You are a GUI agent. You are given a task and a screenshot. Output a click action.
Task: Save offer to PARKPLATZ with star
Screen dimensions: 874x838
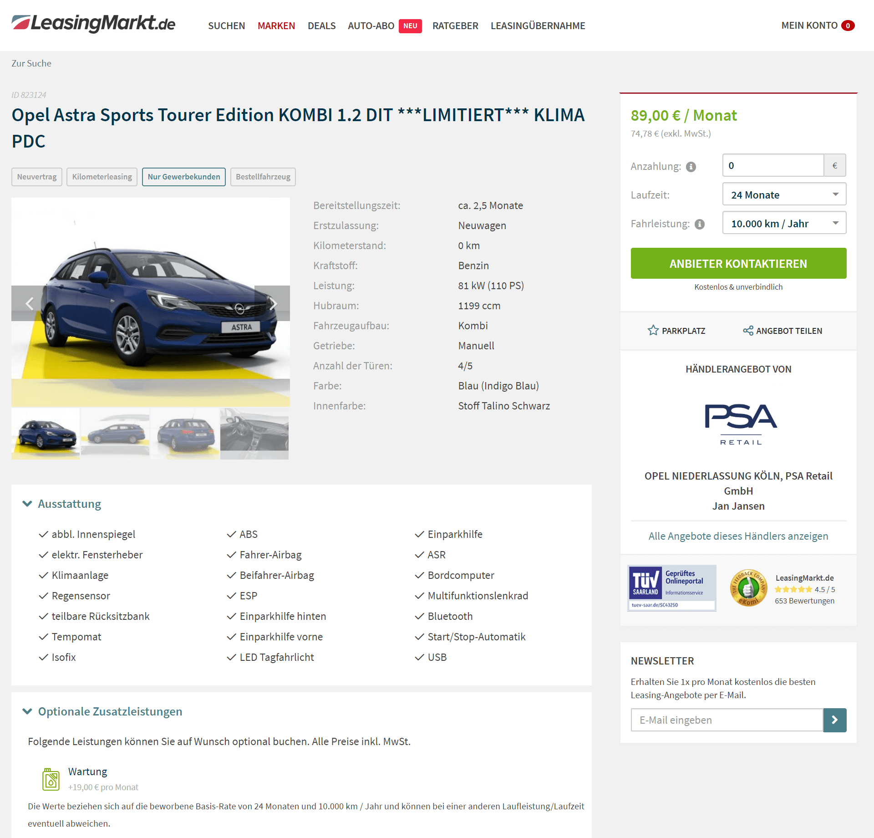(676, 331)
